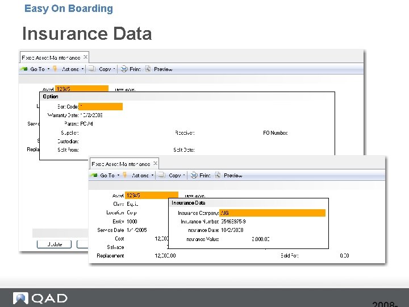The width and height of the screenshot is (409, 307).
Task: Click Sold For value 0.00
Action: pyautogui.click(x=344, y=256)
